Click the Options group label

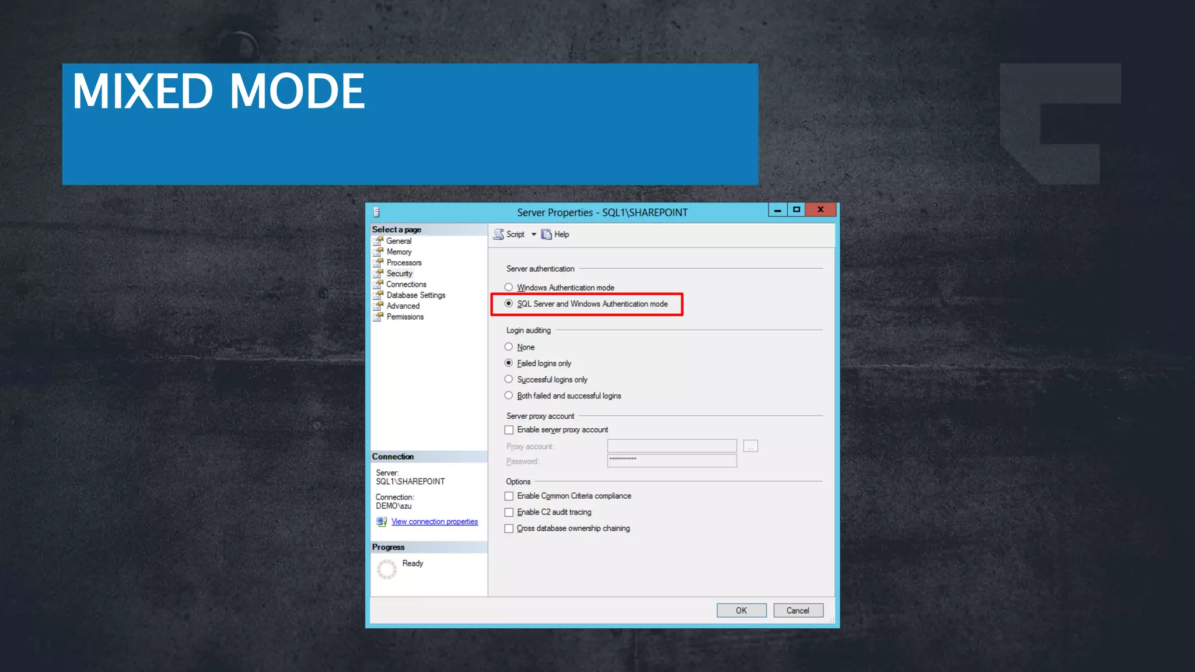click(518, 481)
